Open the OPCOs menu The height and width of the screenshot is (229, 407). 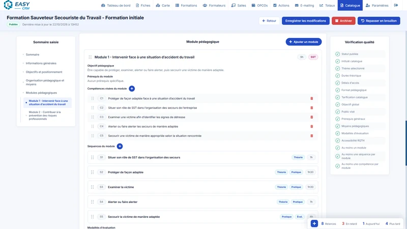pyautogui.click(x=259, y=5)
